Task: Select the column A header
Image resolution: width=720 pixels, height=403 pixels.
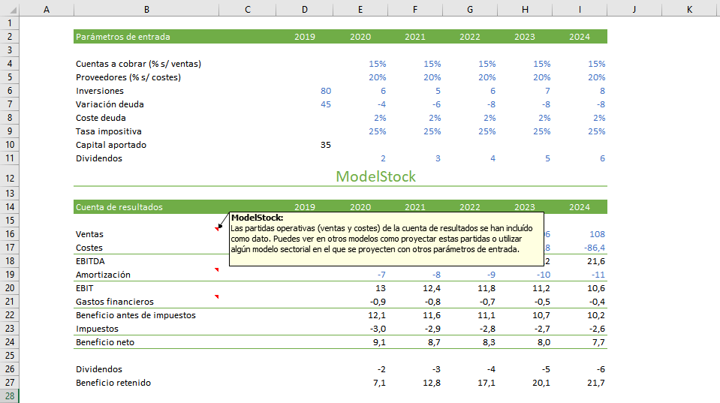Action: pos(47,9)
